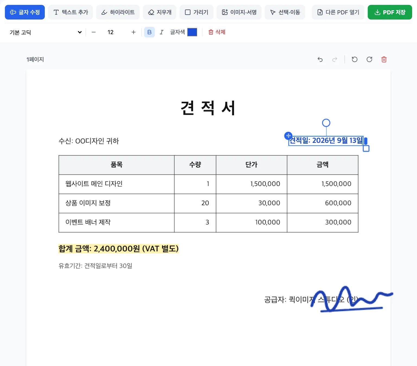417x366 pixels.
Task: Click the 유효기간 validity period line
Action: (95, 266)
